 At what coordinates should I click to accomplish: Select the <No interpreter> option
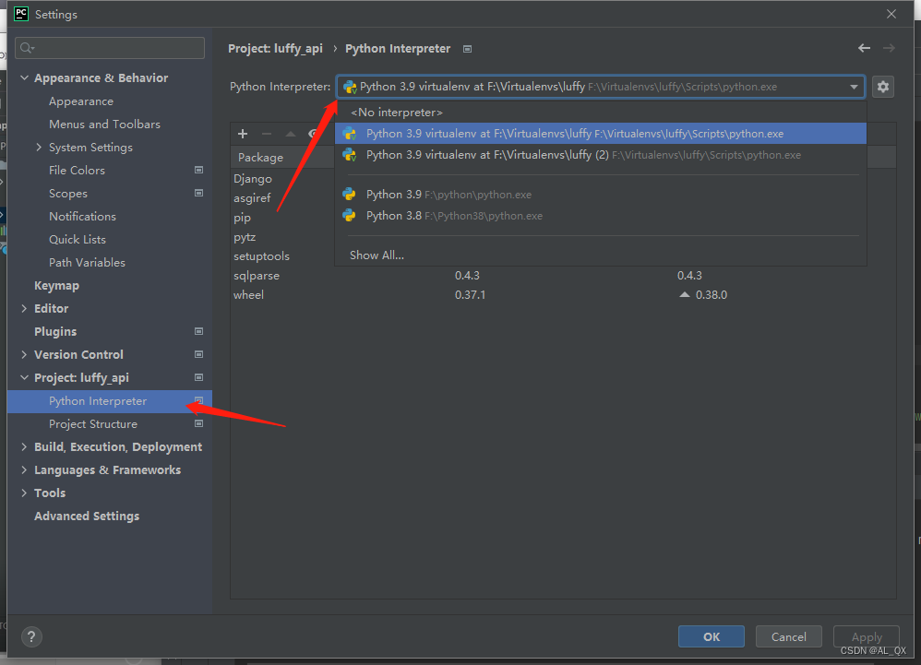click(x=600, y=113)
